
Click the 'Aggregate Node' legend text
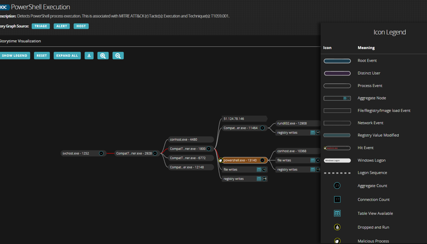coord(372,98)
